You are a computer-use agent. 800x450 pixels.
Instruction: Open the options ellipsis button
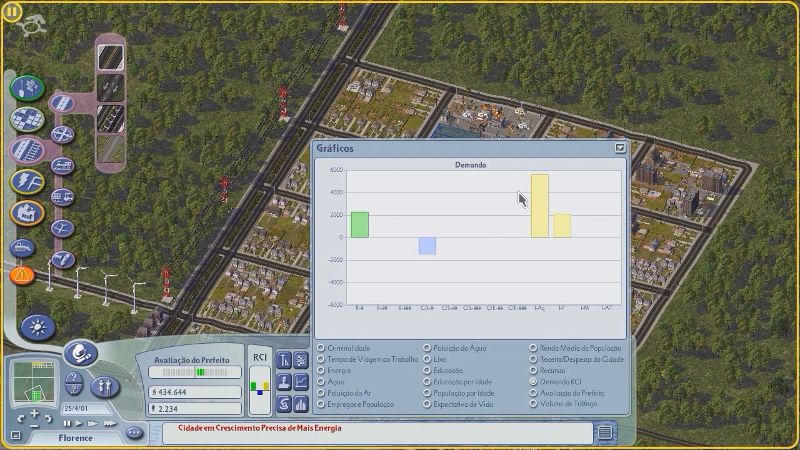pos(134,432)
